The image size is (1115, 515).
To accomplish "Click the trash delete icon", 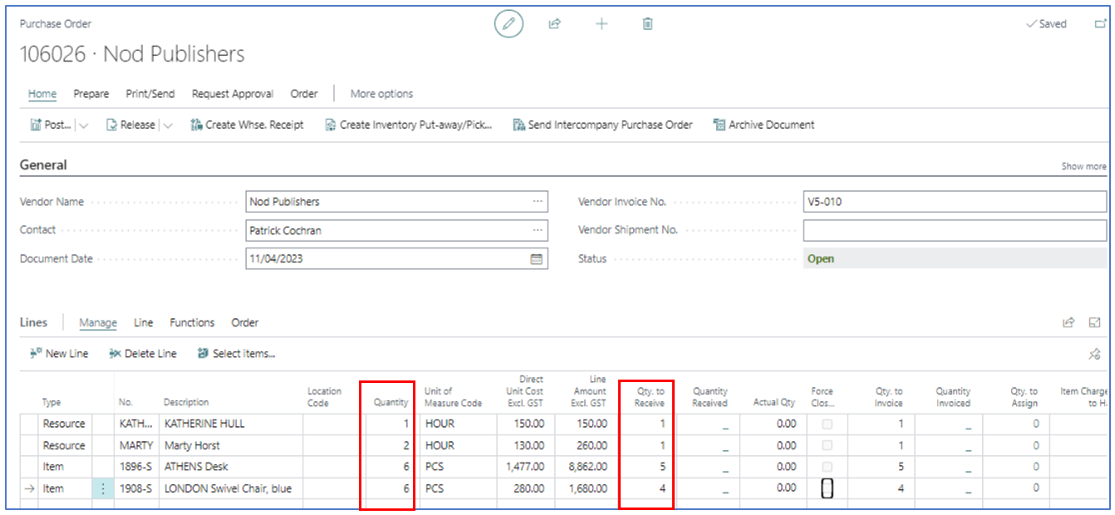I will 648,24.
